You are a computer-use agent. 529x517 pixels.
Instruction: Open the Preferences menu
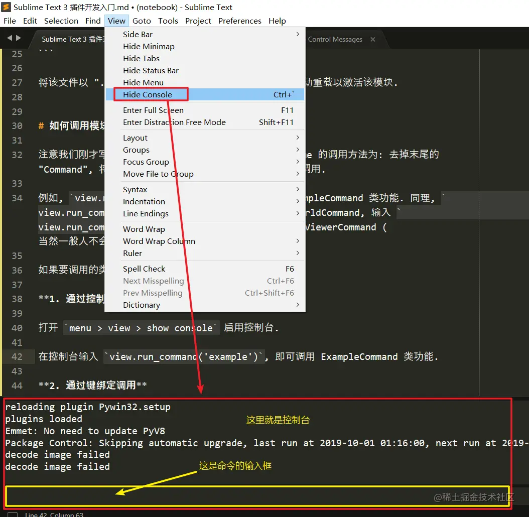[239, 21]
